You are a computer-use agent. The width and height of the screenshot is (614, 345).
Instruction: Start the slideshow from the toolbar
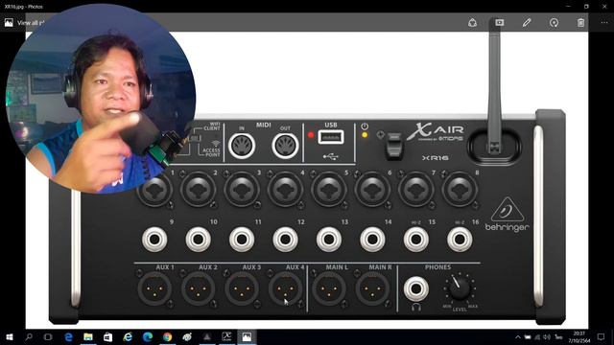click(x=499, y=23)
